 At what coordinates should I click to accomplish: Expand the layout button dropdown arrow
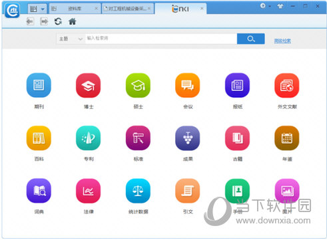point(43,9)
